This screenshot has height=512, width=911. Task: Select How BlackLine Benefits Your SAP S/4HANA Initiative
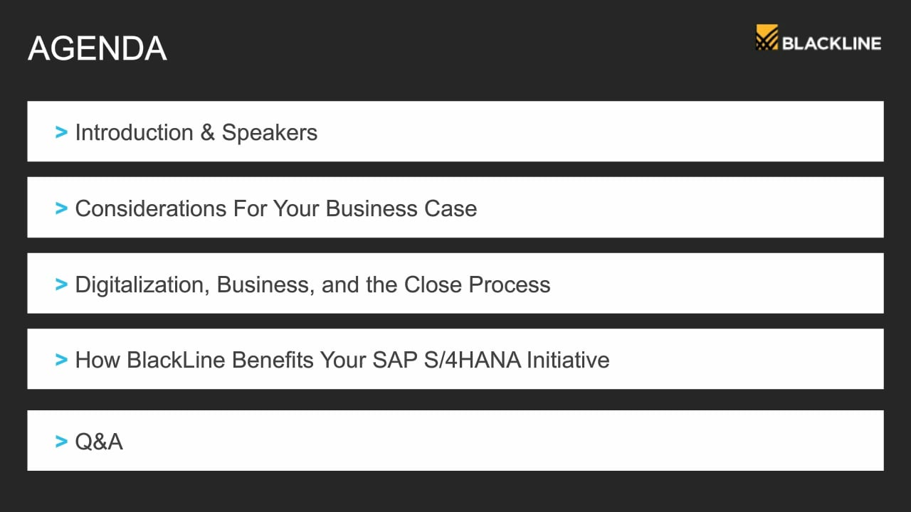(x=455, y=359)
